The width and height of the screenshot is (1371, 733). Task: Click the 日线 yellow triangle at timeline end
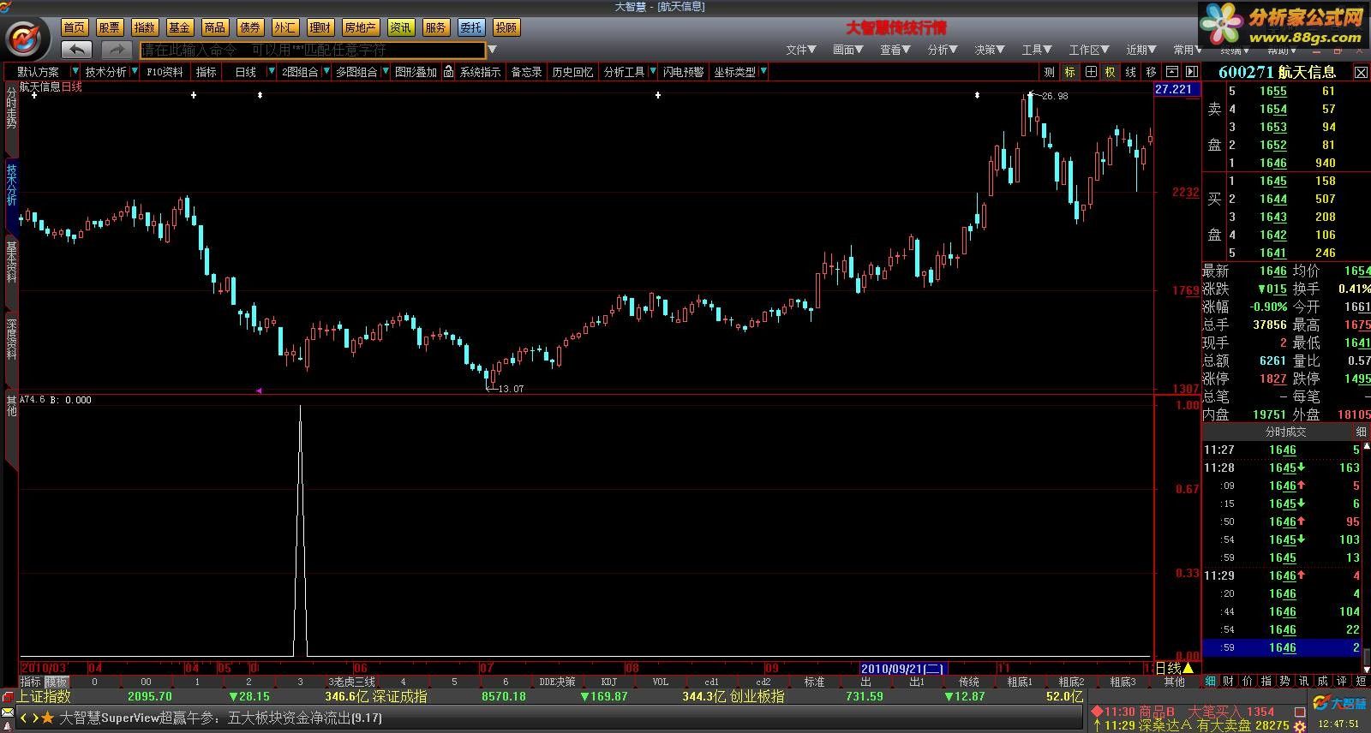[x=1188, y=668]
